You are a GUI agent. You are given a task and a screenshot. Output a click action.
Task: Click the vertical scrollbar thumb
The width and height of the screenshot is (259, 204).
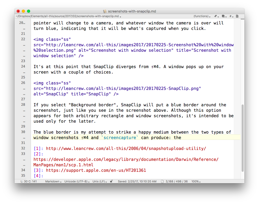coord(243,138)
